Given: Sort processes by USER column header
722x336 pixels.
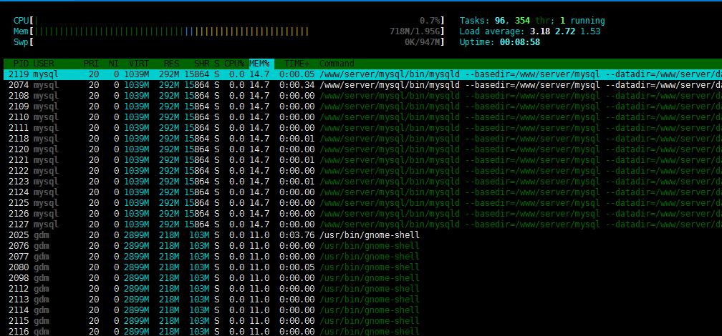Looking at the screenshot, I should 44,64.
